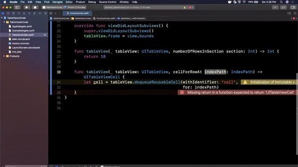Viewport: 298px width, 167px height.
Task: Open the Report navigator icon
Action: (45, 13)
